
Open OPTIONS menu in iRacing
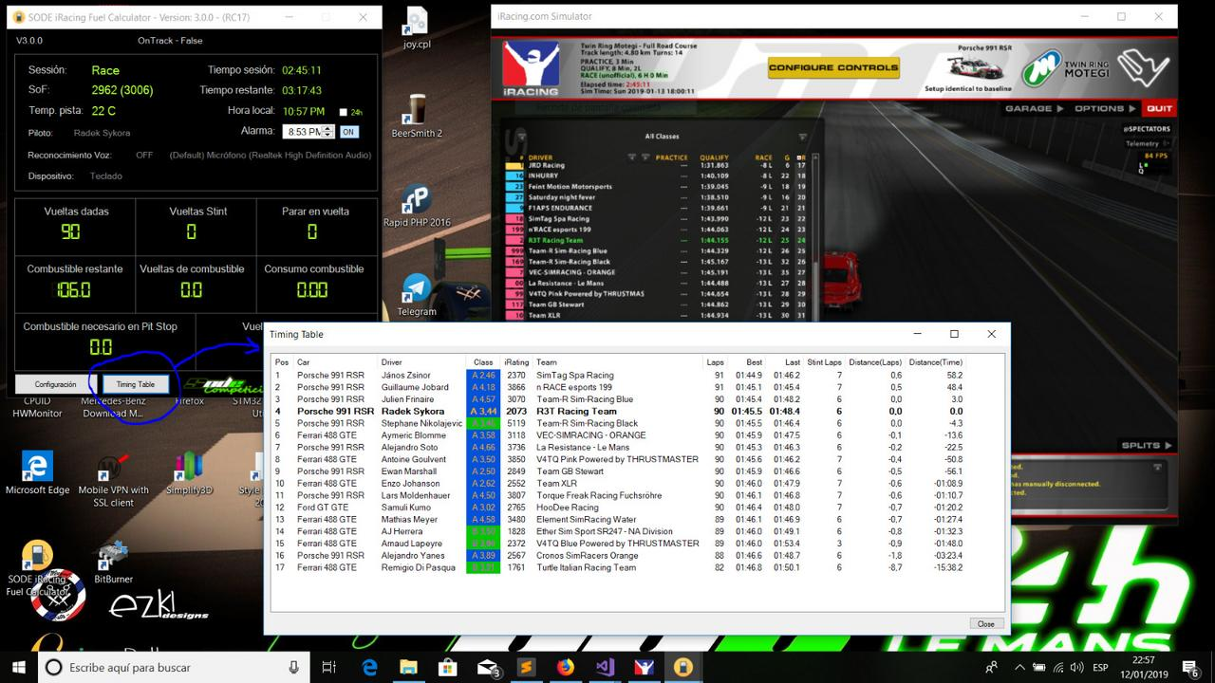[1104, 109]
